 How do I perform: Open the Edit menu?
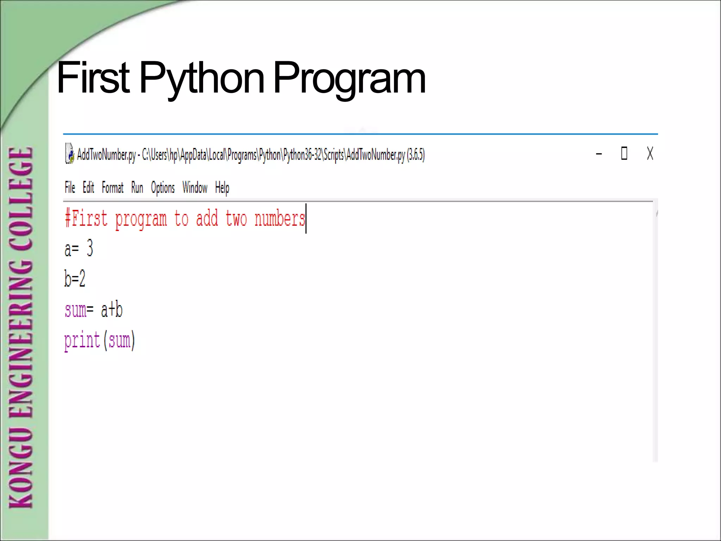(88, 187)
